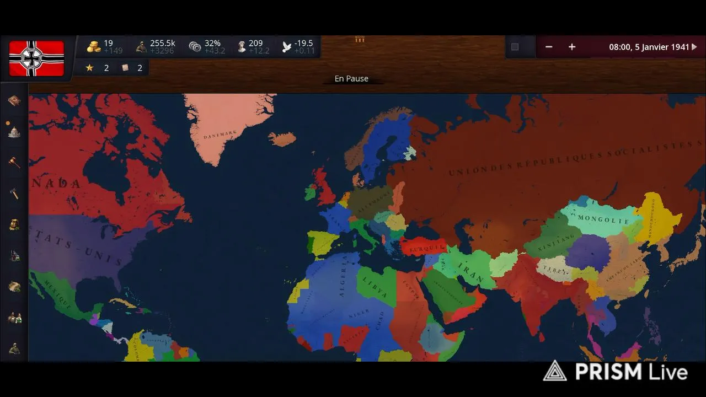The image size is (706, 397).
Task: Select the MONGOLIE label on map
Action: coord(603,219)
